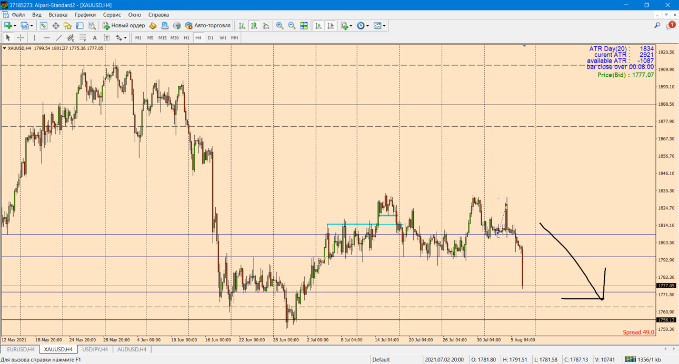Expand the periods clock dropdown arrow
Screen dimensions: 679x364
pos(367,25)
